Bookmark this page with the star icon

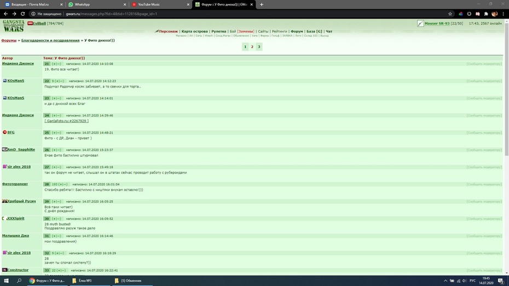pos(450,14)
